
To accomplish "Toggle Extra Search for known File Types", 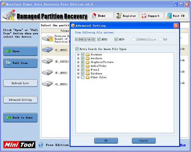I will pos(77,49).
